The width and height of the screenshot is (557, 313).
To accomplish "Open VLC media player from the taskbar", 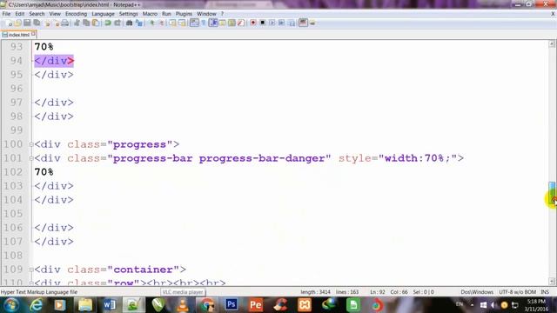I will tap(183, 305).
